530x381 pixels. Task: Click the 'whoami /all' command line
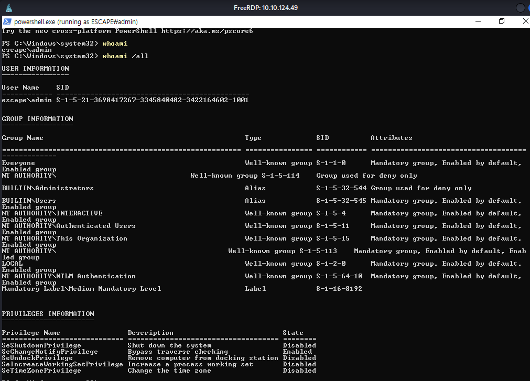tap(125, 56)
